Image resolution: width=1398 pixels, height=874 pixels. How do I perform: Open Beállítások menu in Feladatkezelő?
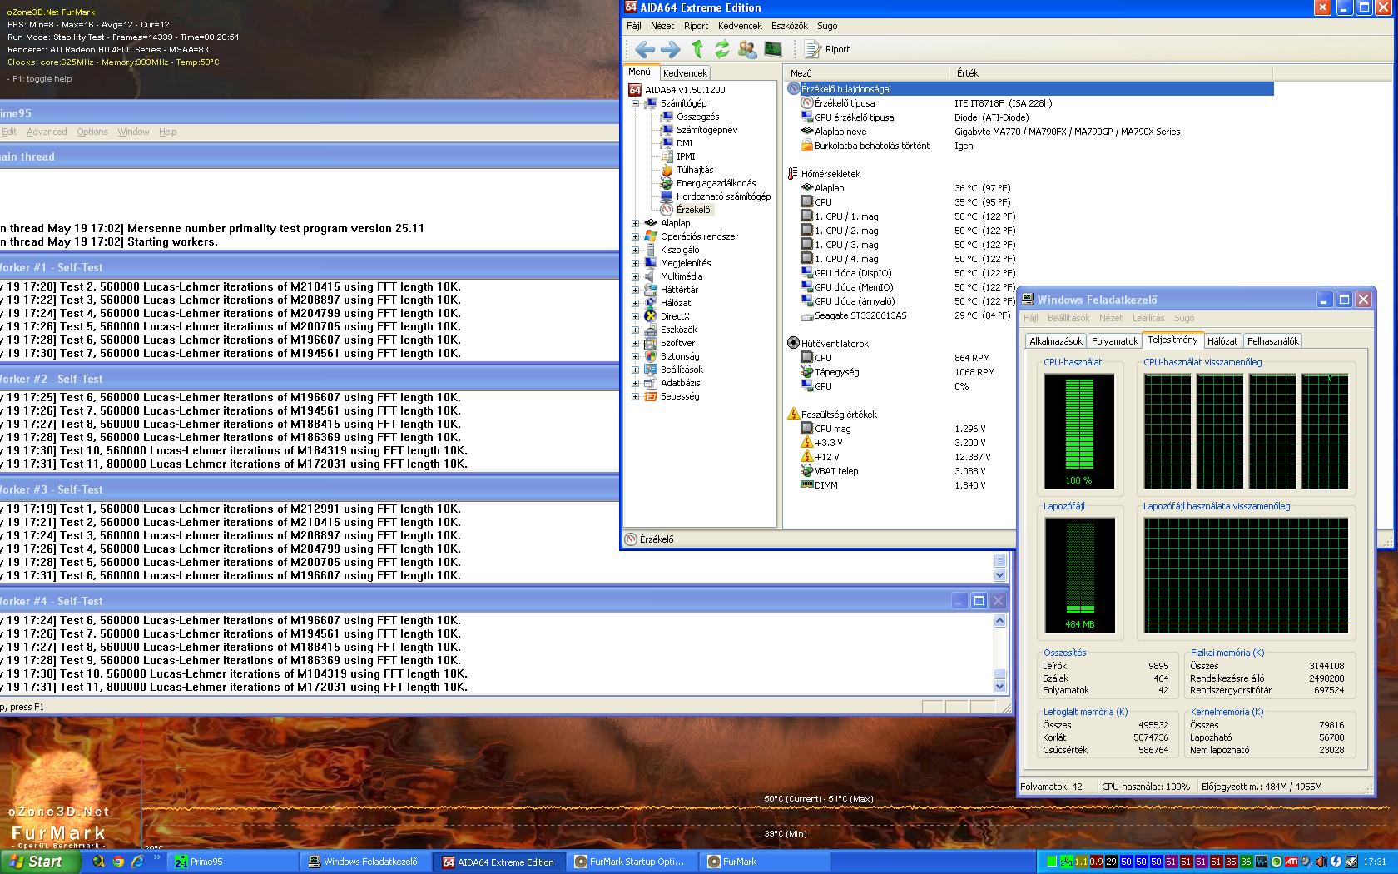(x=1068, y=318)
